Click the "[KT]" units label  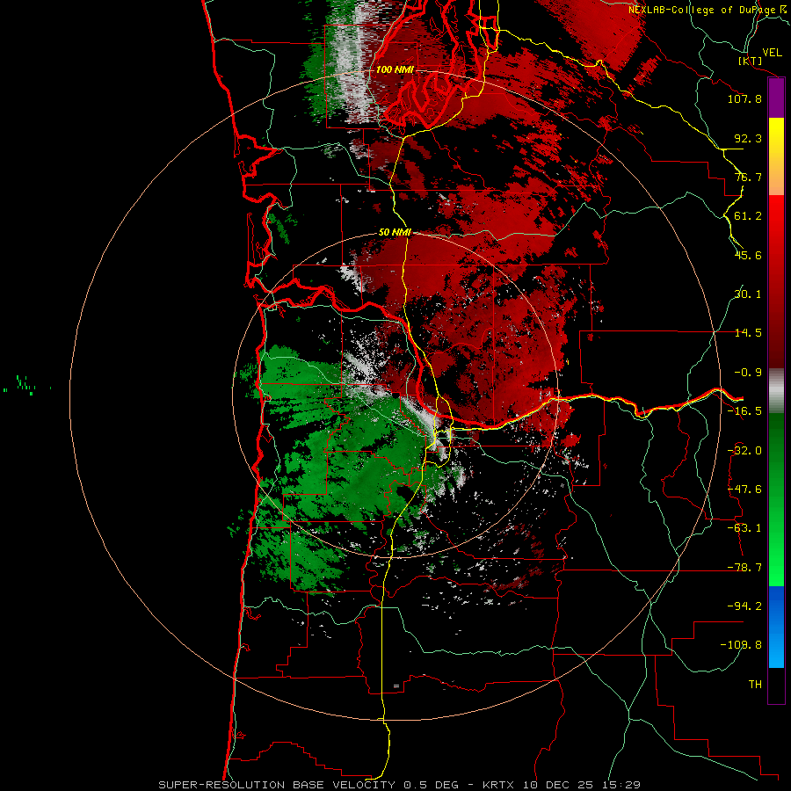(751, 61)
